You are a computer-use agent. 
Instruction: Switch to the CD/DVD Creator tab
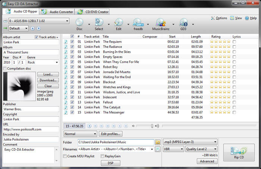coord(93,12)
